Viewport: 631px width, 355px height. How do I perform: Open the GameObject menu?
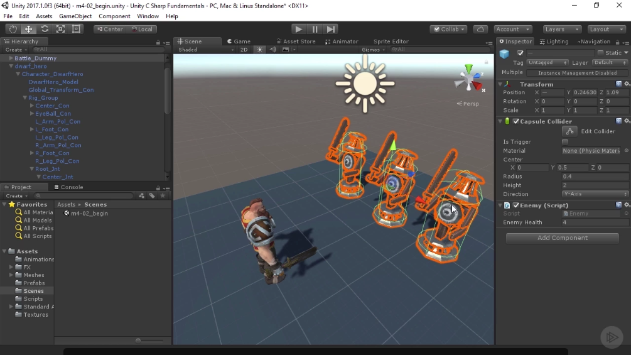point(75,16)
